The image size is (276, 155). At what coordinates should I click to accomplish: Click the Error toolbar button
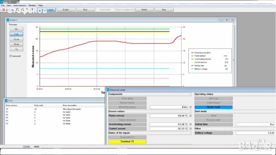(x=85, y=10)
